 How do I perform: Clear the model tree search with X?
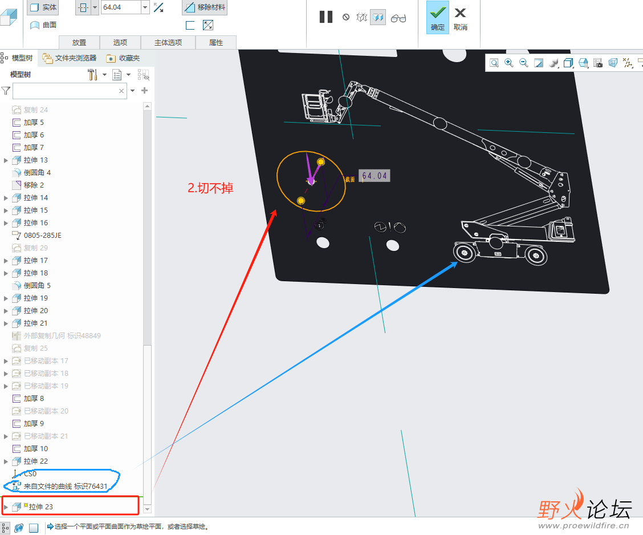coord(121,91)
